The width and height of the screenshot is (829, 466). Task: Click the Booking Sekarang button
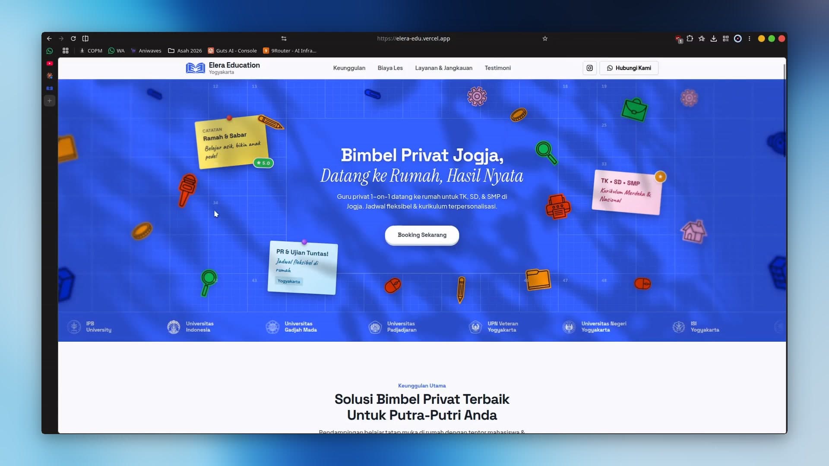422,235
